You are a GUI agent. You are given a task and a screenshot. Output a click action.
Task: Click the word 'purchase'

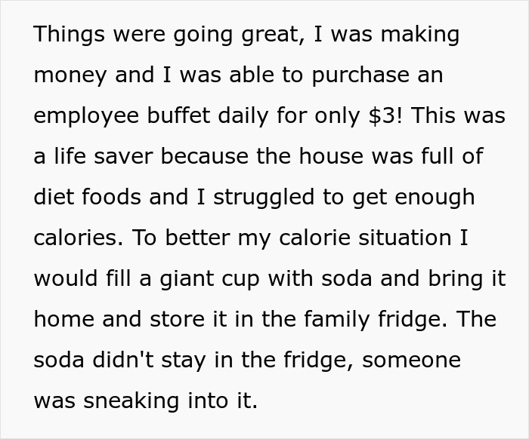pyautogui.click(x=360, y=75)
